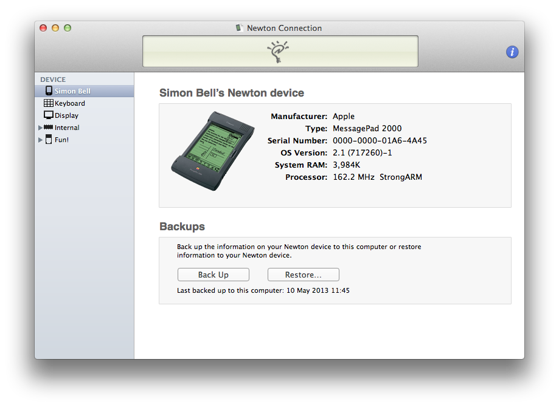Viewport: 559px width, 407px height.
Task: Click the last backed up date text
Action: [263, 290]
